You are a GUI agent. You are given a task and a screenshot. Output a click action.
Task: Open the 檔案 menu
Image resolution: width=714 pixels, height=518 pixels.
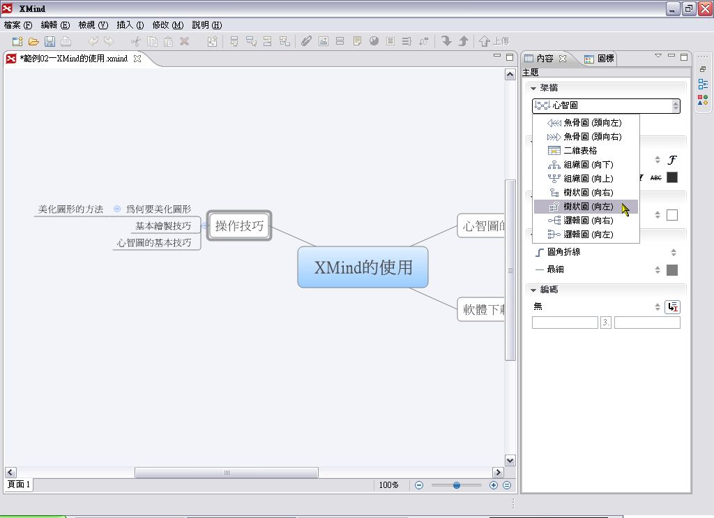[x=18, y=25]
